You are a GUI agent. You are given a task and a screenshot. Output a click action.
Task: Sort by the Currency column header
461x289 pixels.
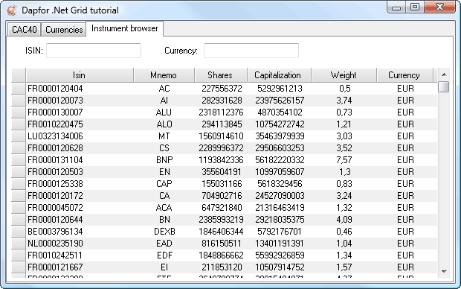[404, 75]
